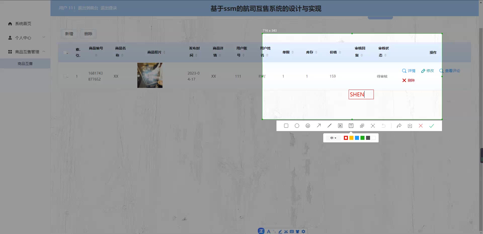Click the price cell 159

click(x=333, y=76)
